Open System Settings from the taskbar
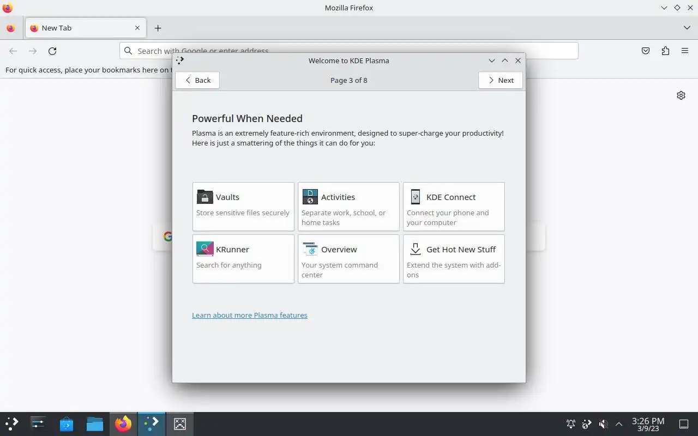 [x=38, y=423]
